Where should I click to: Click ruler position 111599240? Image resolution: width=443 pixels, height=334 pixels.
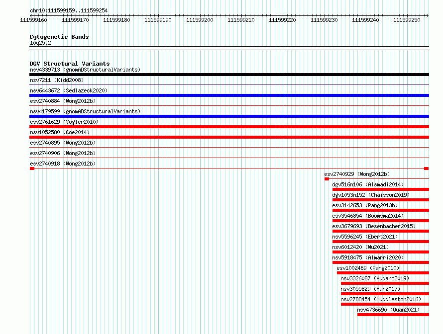click(365, 20)
